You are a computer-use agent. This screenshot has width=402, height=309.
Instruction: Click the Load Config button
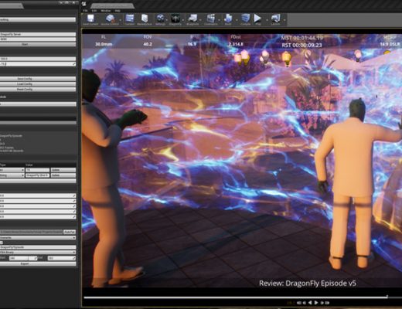click(x=38, y=84)
